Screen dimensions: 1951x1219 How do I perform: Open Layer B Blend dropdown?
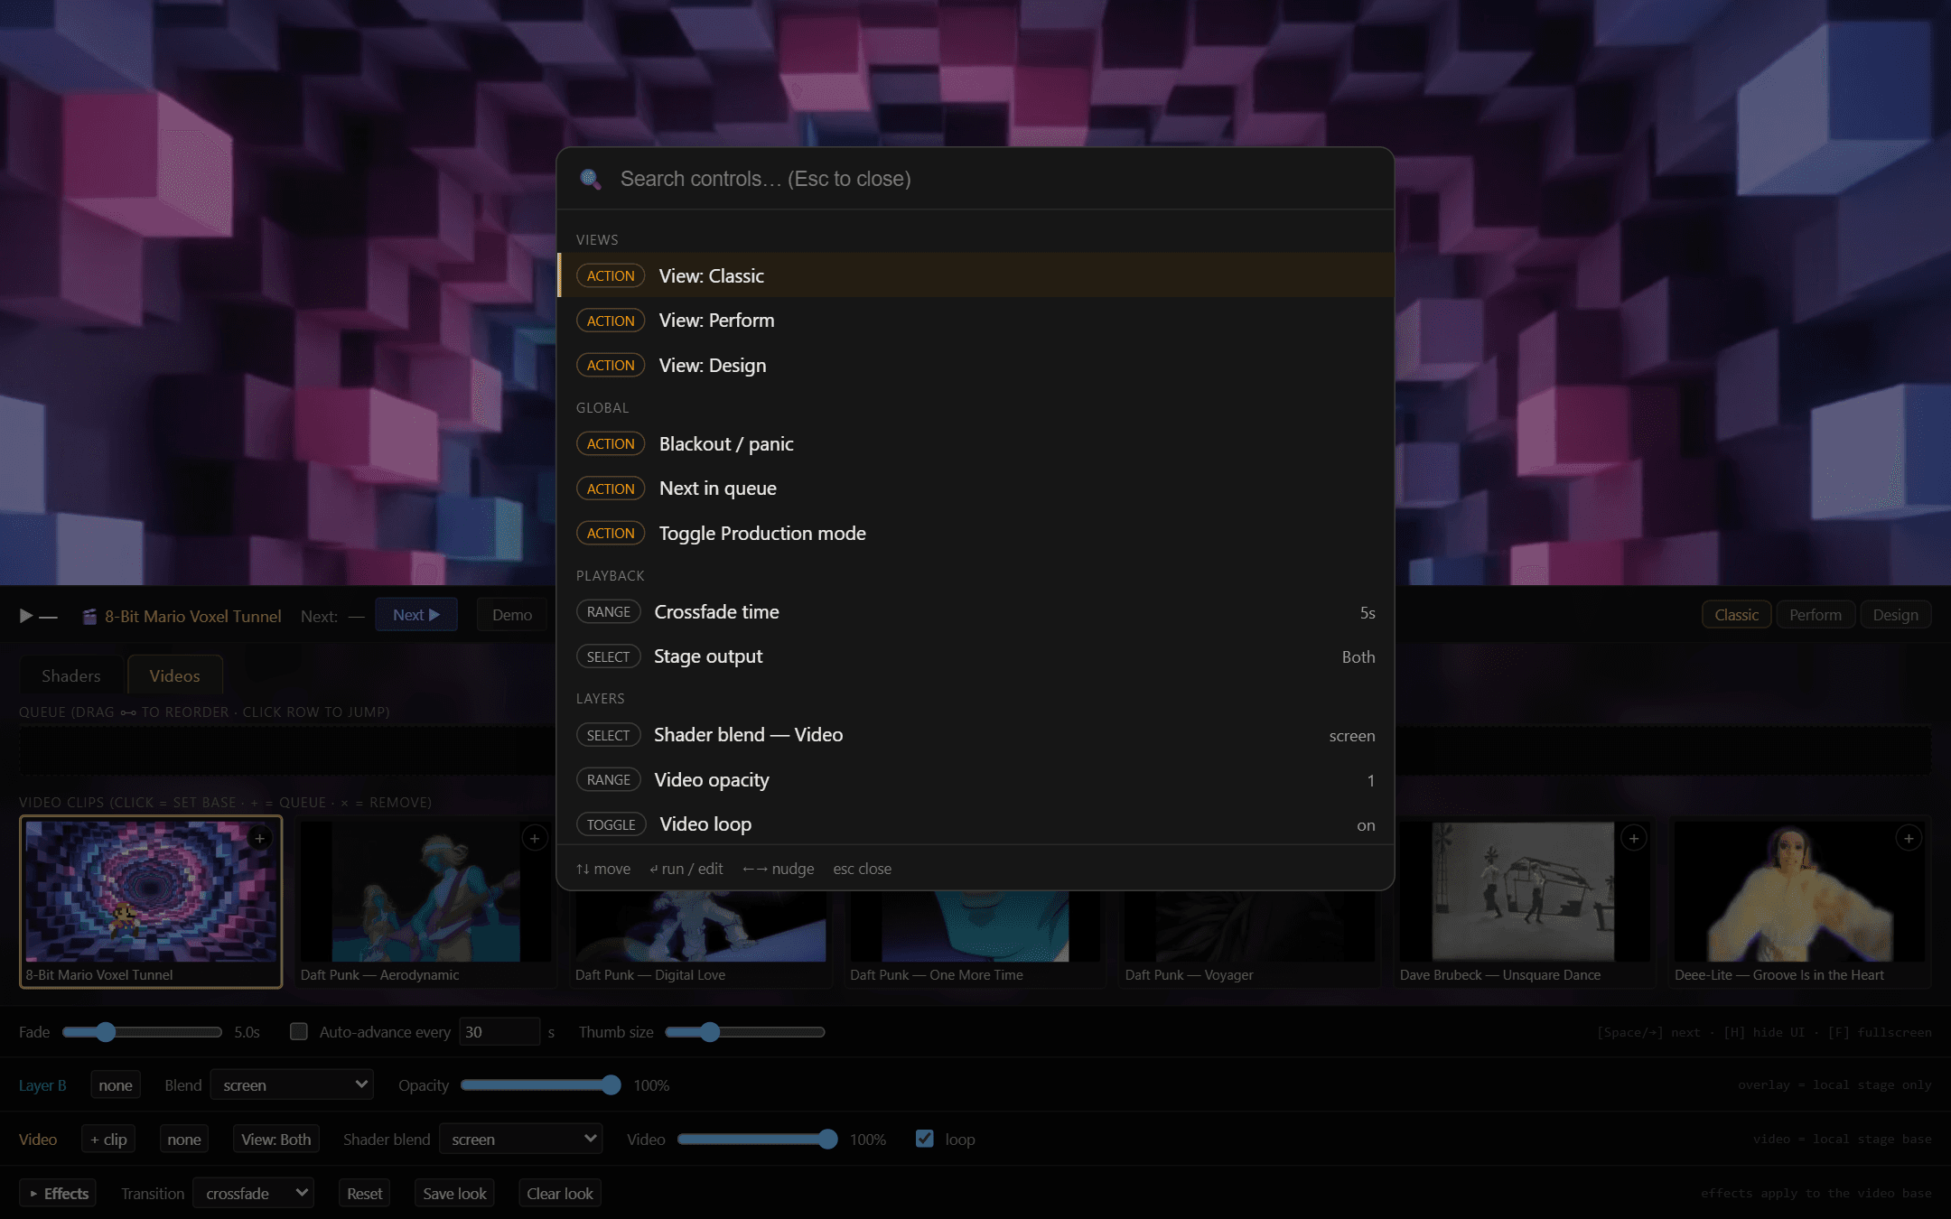tap(292, 1085)
